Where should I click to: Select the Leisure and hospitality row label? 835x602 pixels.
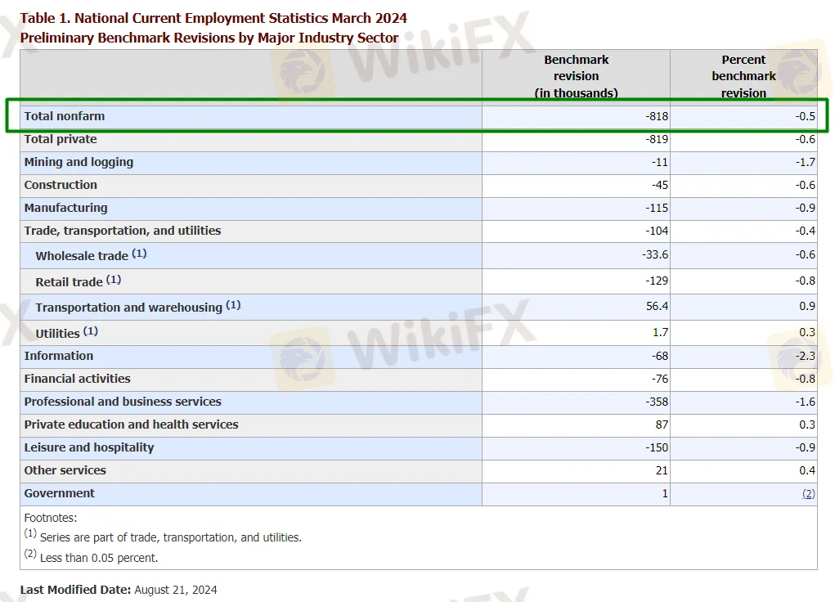point(89,447)
